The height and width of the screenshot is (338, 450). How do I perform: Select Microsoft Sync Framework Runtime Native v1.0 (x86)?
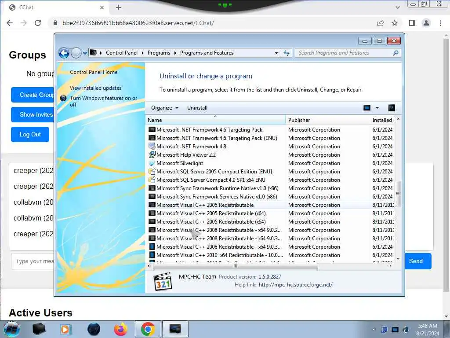click(271, 188)
